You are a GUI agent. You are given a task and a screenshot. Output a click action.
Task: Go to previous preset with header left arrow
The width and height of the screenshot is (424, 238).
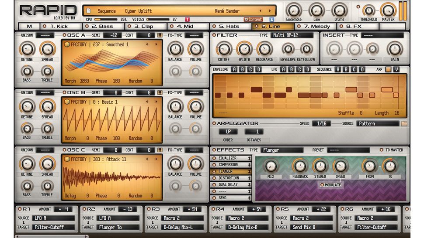tap(261, 11)
